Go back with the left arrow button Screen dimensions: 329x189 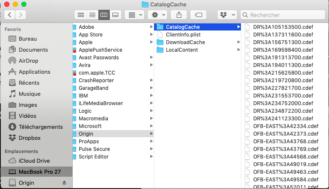click(x=9, y=15)
